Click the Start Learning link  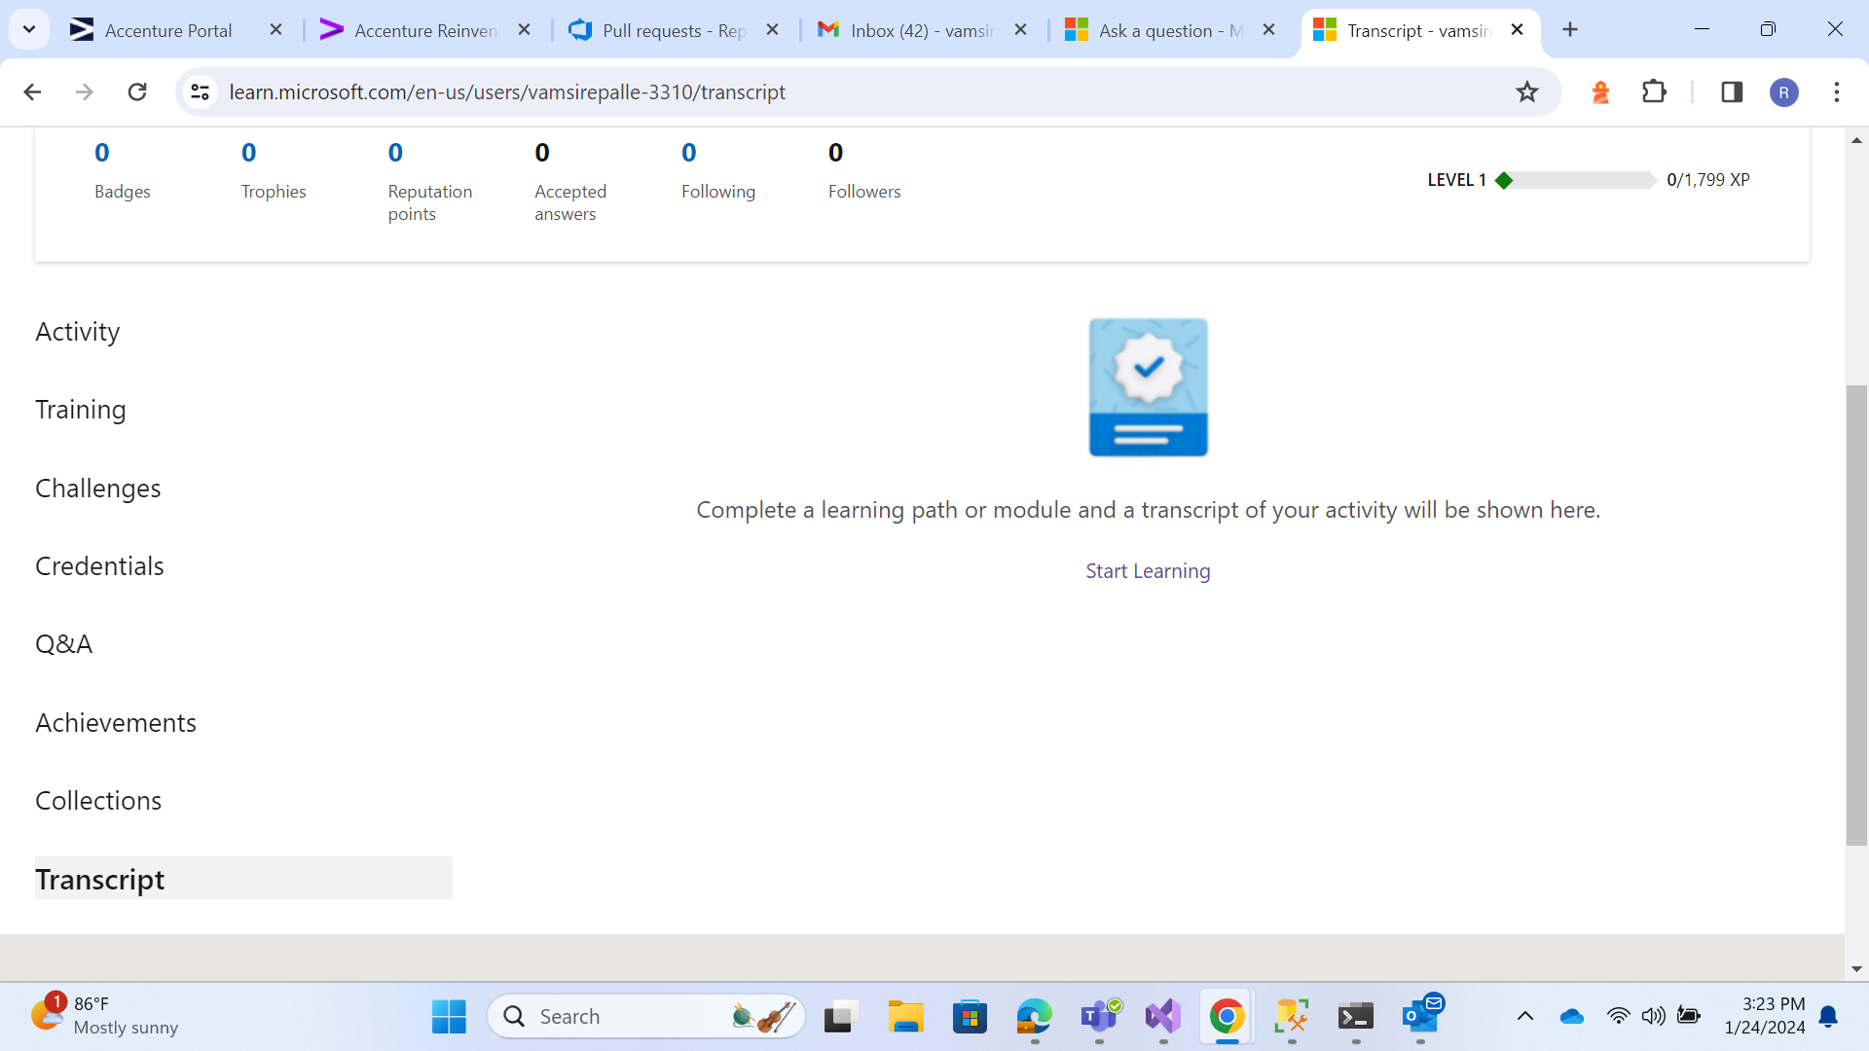click(1148, 571)
